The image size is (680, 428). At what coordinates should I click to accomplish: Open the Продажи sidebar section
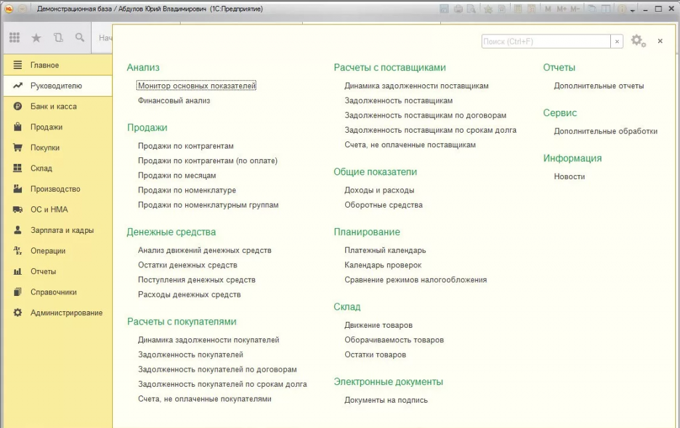click(x=58, y=127)
